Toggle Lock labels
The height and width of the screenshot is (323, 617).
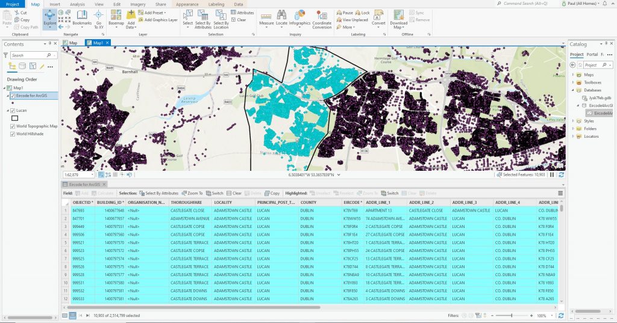[x=362, y=13]
